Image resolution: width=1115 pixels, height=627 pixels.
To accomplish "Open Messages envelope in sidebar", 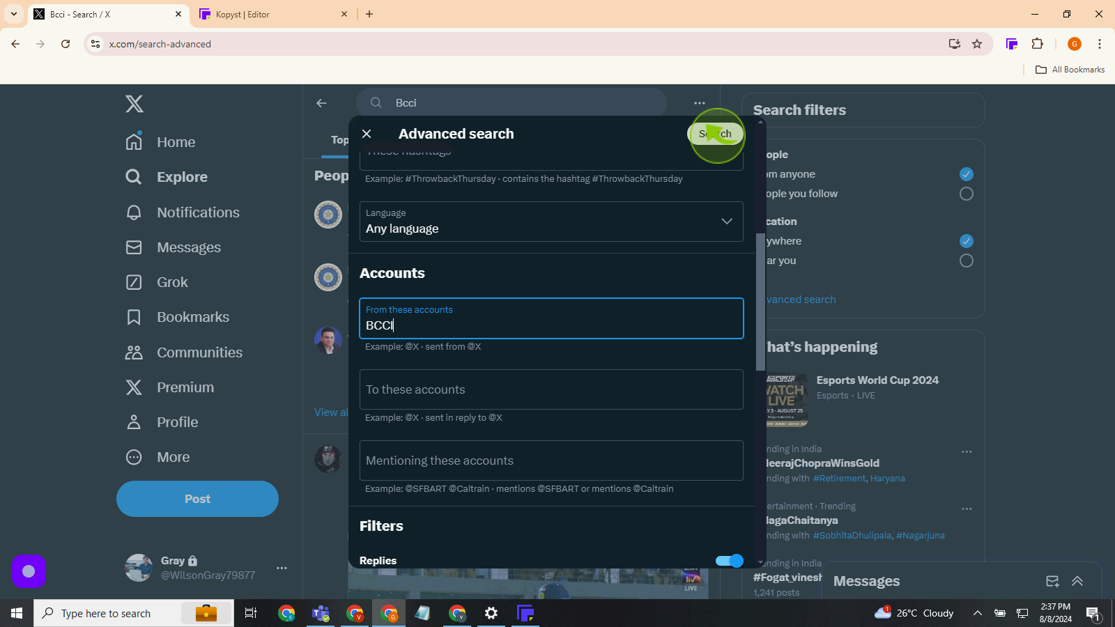I will (173, 247).
